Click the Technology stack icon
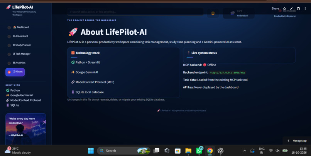311x156 pixels. tap(73, 53)
